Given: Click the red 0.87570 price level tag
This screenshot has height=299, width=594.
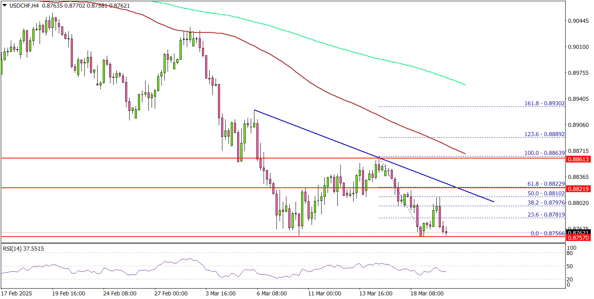Looking at the screenshot, I should pos(578,238).
